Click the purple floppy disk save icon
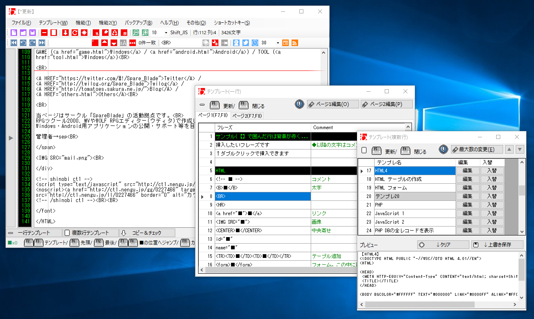This screenshot has width=534, height=319. (32, 33)
